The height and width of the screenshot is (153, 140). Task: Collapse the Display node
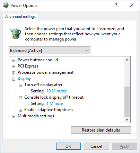click(x=14, y=79)
